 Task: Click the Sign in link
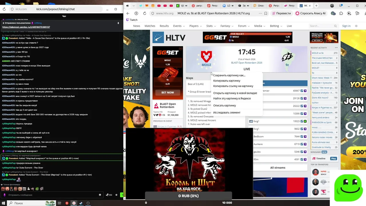click(346, 26)
